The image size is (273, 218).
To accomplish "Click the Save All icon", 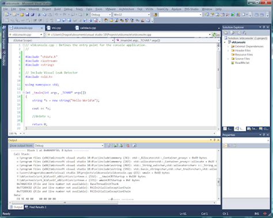I will point(33,14).
